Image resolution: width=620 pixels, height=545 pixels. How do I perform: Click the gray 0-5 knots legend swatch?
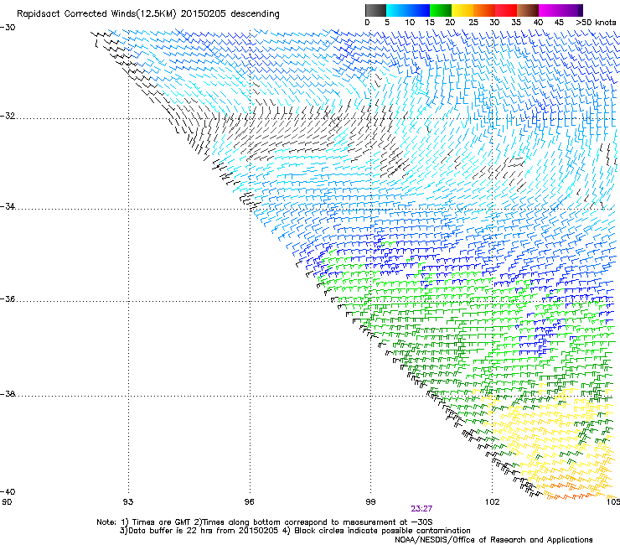click(375, 10)
